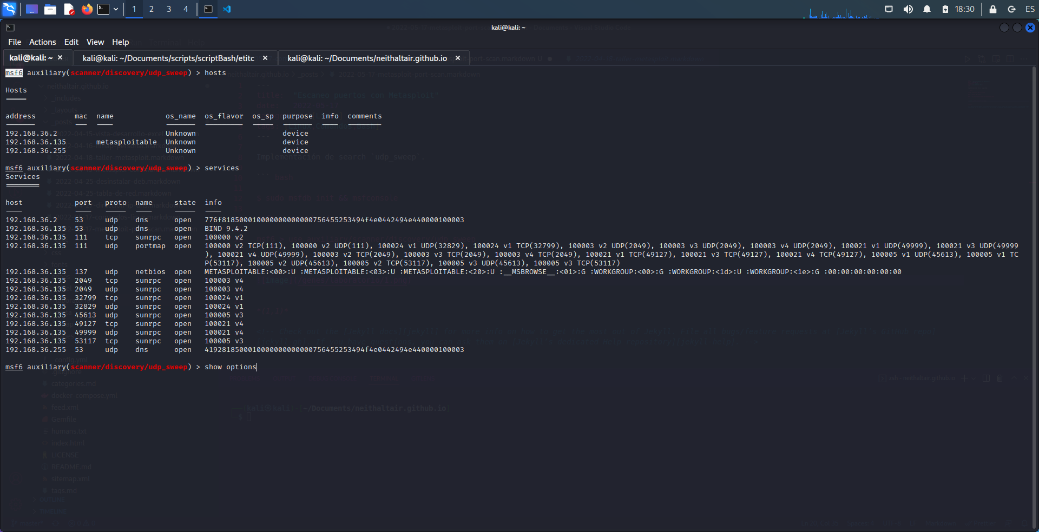Open the View menu
The height and width of the screenshot is (532, 1039).
click(95, 42)
